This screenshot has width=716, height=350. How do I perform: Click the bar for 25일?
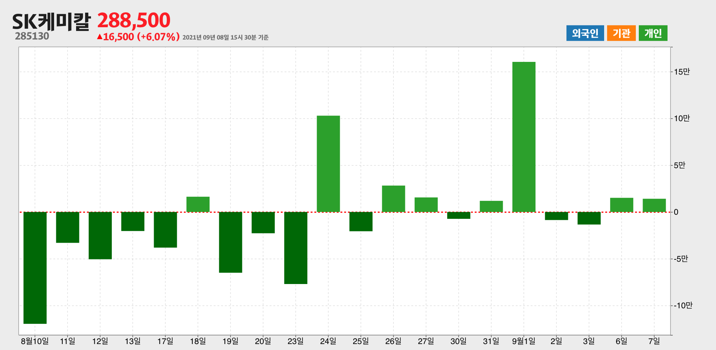[x=361, y=221]
